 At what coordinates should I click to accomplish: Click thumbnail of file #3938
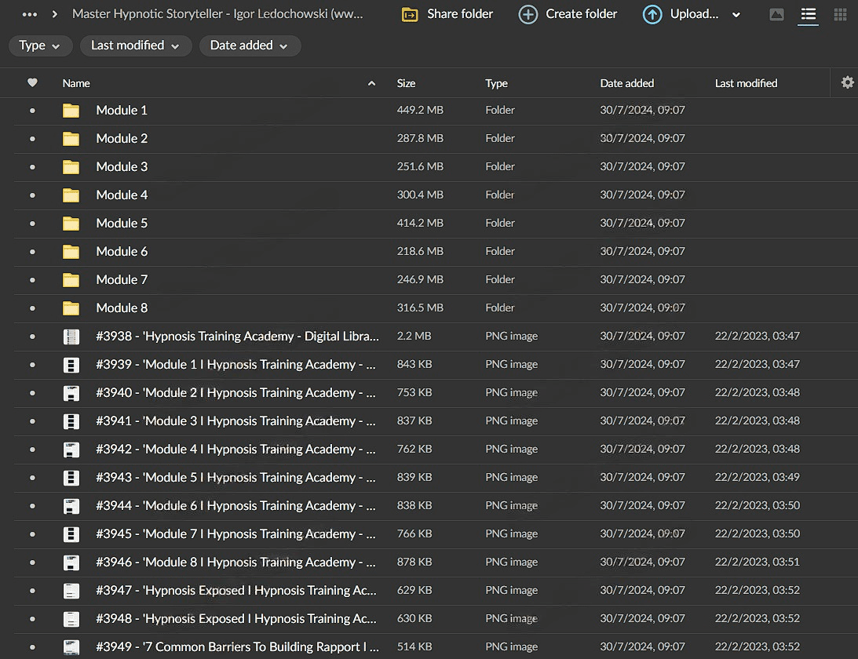71,337
